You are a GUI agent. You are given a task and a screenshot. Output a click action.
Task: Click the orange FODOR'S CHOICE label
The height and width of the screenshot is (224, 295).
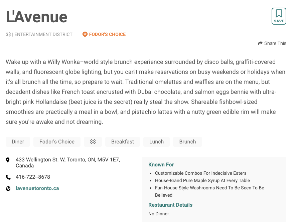[107, 34]
